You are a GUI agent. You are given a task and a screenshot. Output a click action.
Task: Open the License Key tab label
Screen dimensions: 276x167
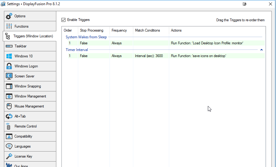pyautogui.click(x=23, y=156)
